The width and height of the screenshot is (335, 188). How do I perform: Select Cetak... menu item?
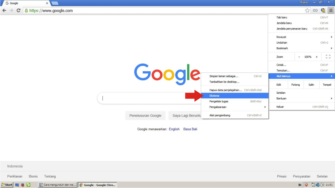point(301,65)
